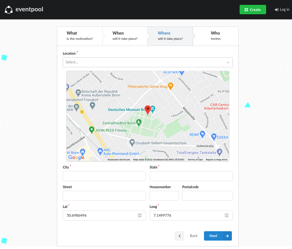Click the eventpool logo icon
Image resolution: width=292 pixels, height=249 pixels.
click(8, 9)
